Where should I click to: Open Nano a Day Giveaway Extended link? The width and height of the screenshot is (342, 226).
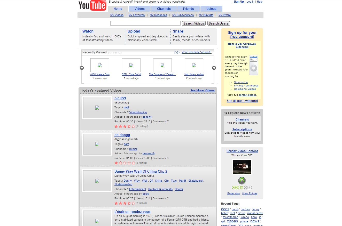(242, 45)
